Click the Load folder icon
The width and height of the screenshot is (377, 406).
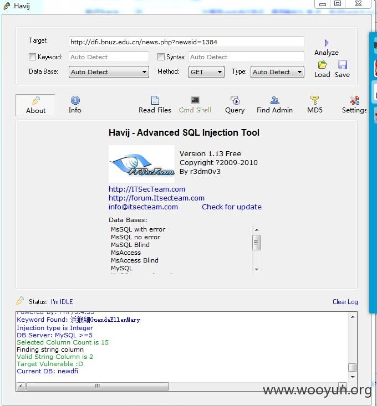point(322,65)
